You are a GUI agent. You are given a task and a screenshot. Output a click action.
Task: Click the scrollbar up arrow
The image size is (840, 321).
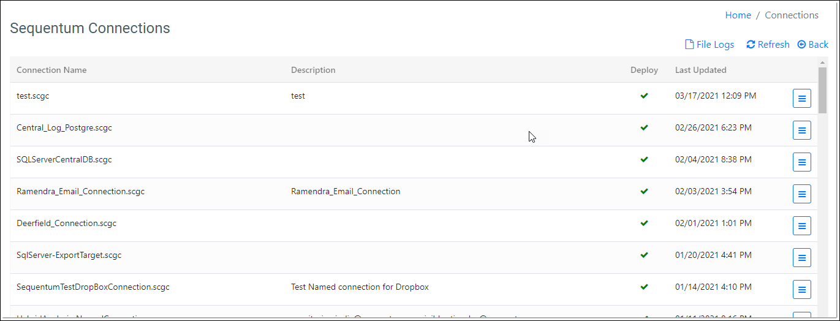pos(822,62)
